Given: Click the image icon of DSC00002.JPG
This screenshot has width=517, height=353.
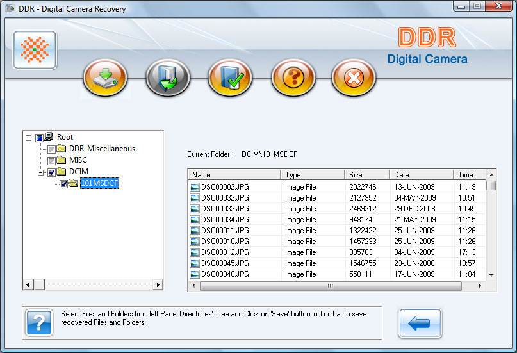Looking at the screenshot, I should (x=195, y=187).
